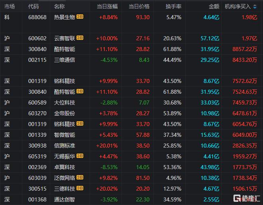Click the 3日 badge beside 云赛智联
The width and height of the screenshot is (263, 205).
pyautogui.click(x=80, y=38)
